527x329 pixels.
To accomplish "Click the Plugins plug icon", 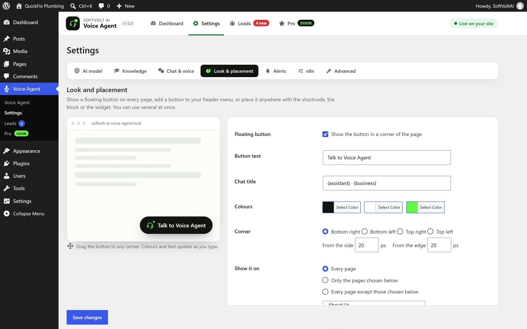I will tap(7, 163).
